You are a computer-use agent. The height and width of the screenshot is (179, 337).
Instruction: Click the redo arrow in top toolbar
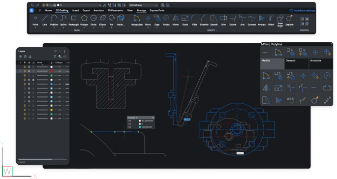(37, 5)
